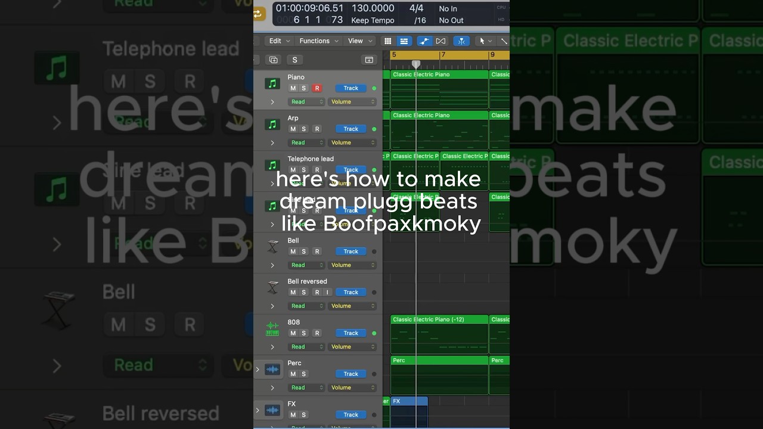Screen dimensions: 763x429
Task: Toggle the Flex mode icon
Action: [441, 41]
